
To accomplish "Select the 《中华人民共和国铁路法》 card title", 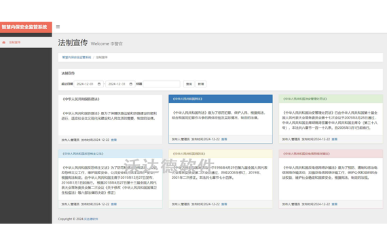I will pyautogui.click(x=81, y=99).
